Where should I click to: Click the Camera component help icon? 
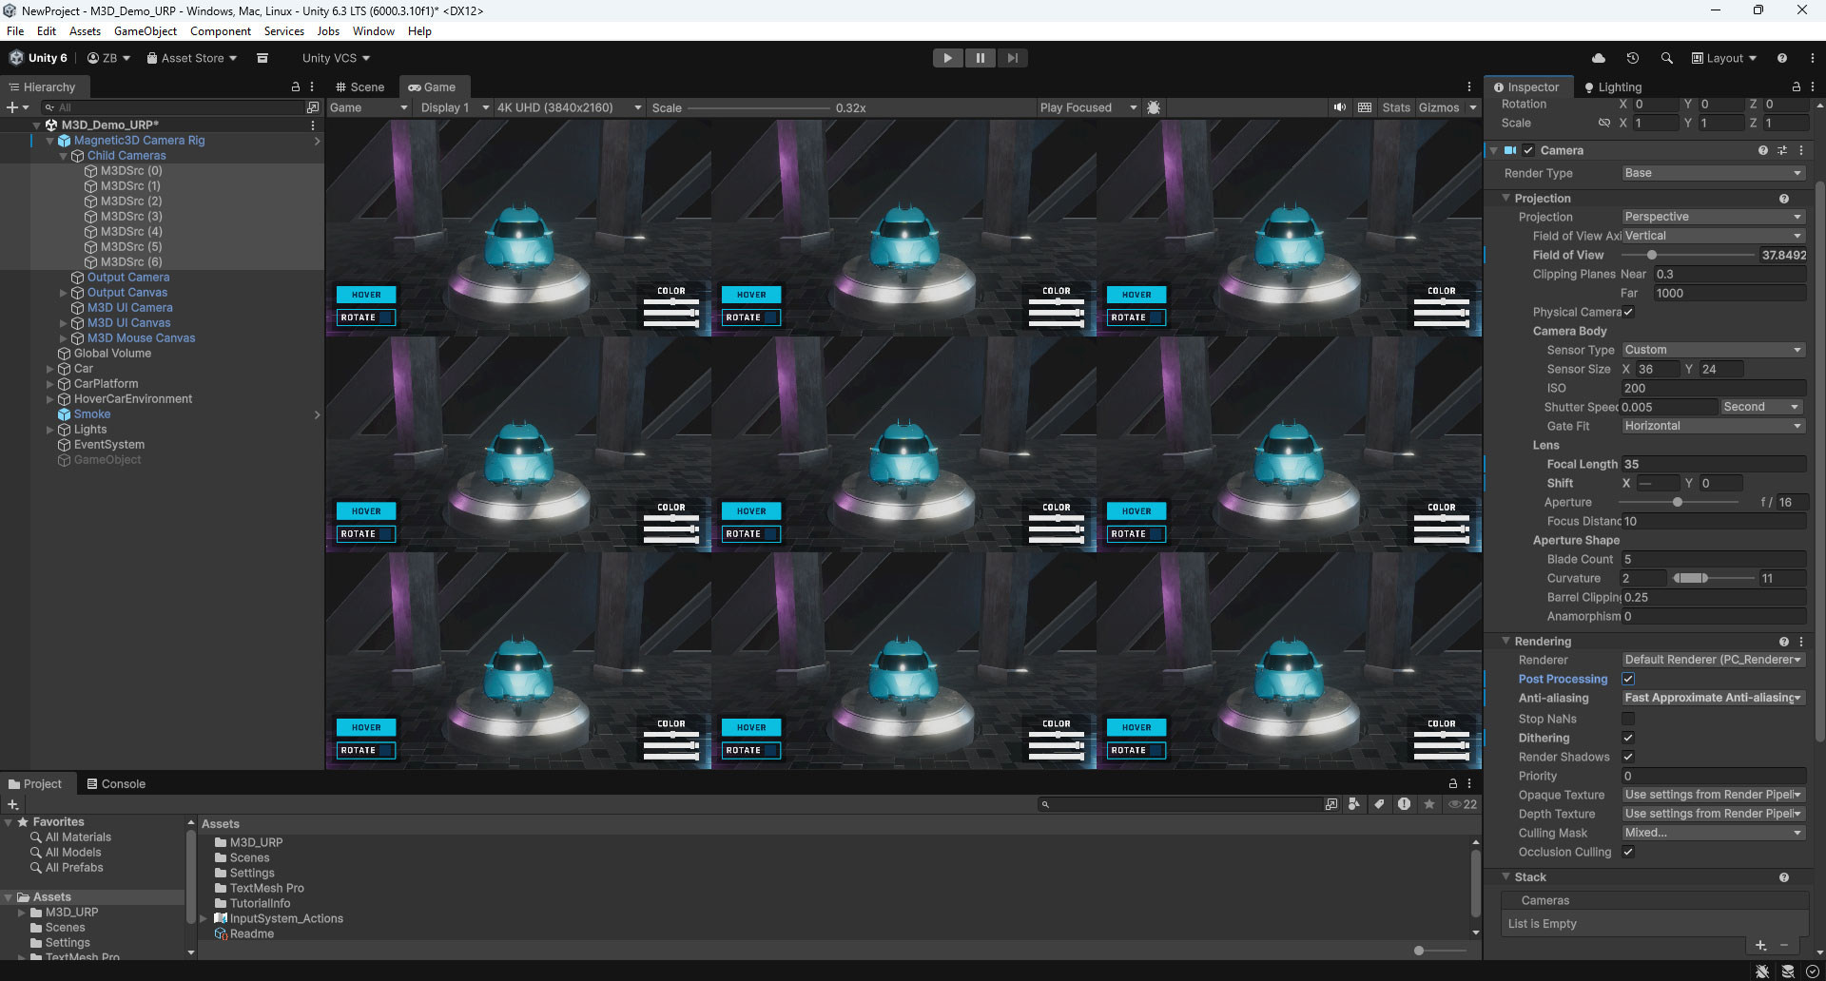1764,150
